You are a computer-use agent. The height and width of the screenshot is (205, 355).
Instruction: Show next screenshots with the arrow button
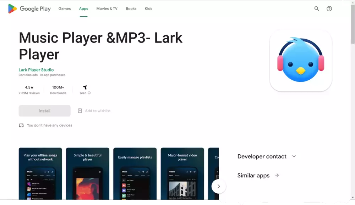(x=218, y=186)
